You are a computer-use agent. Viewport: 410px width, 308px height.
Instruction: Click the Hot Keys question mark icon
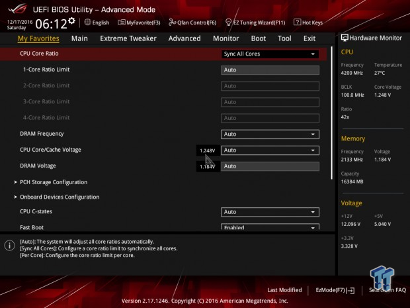click(297, 23)
